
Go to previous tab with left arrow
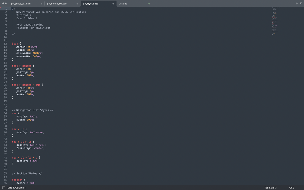click(3, 4)
